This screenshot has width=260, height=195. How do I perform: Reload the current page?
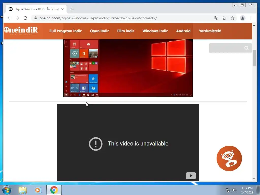click(x=25, y=18)
